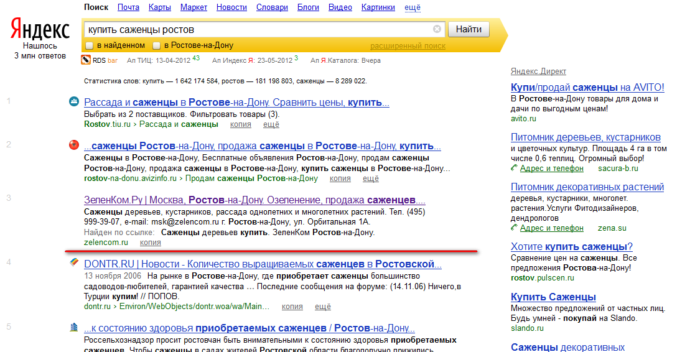695x352 pixels.
Task: Expand 'ещё' under the dontr.ru result
Action: click(323, 307)
